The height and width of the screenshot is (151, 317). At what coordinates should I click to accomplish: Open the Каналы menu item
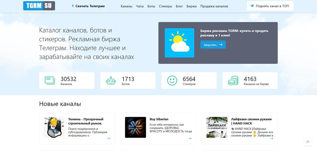(x=126, y=6)
